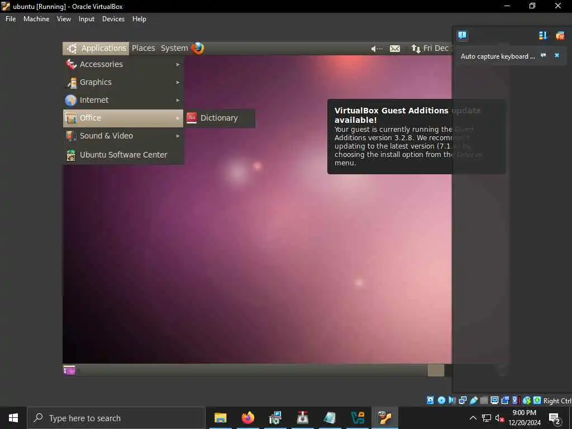Image resolution: width=572 pixels, height=429 pixels.
Task: Show hidden tray icons chevron
Action: click(x=473, y=418)
